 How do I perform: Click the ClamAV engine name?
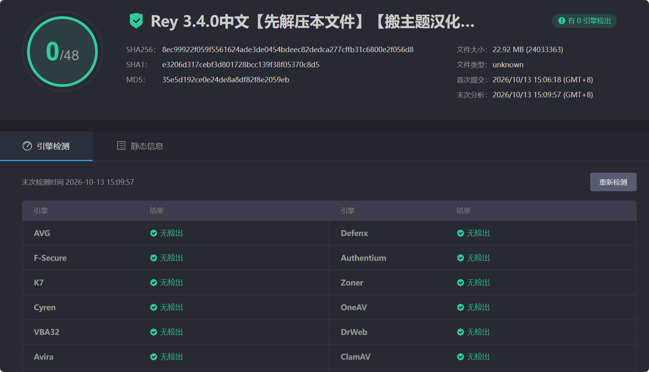(x=355, y=357)
